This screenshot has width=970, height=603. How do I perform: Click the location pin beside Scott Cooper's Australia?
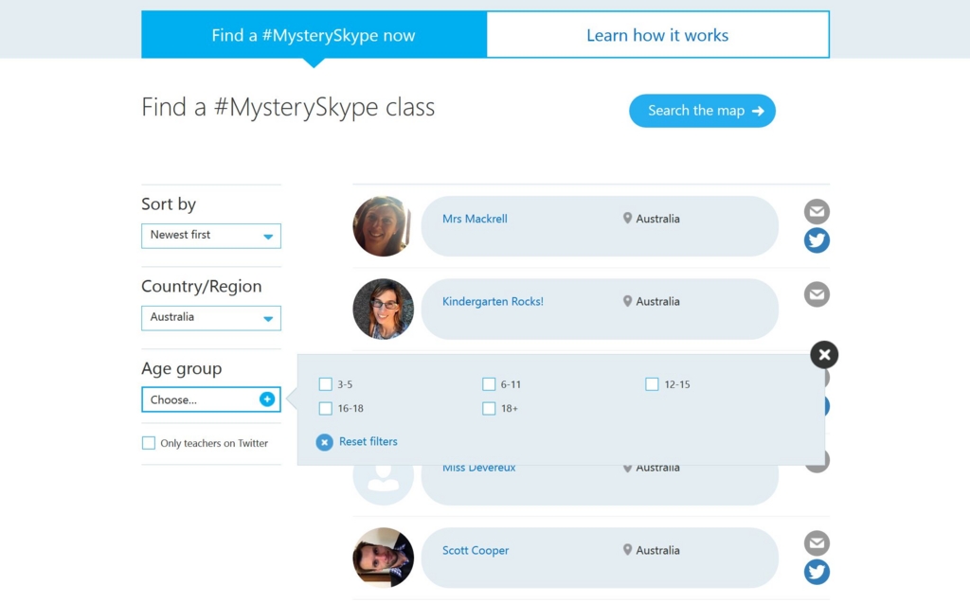coord(627,550)
